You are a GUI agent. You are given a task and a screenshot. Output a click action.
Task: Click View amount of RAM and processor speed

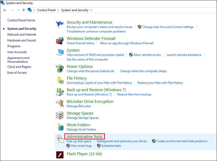pyautogui.click(x=95, y=55)
